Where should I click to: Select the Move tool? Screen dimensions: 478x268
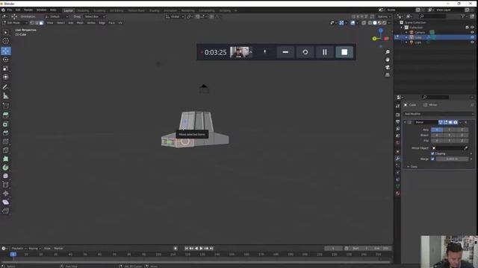click(5, 51)
